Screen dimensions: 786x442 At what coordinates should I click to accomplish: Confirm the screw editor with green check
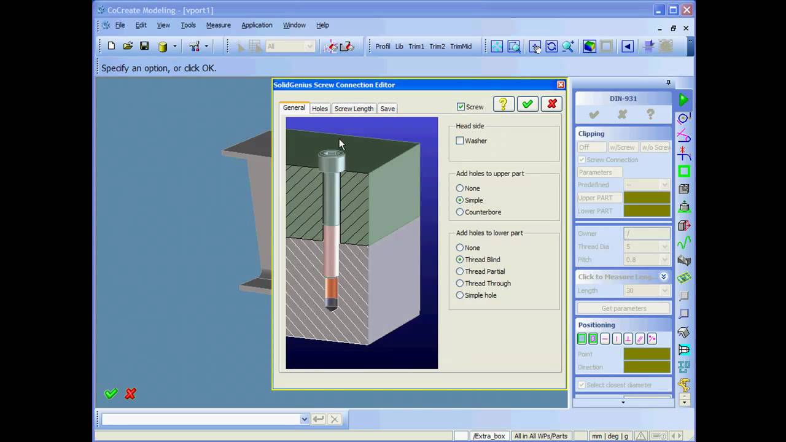(527, 104)
